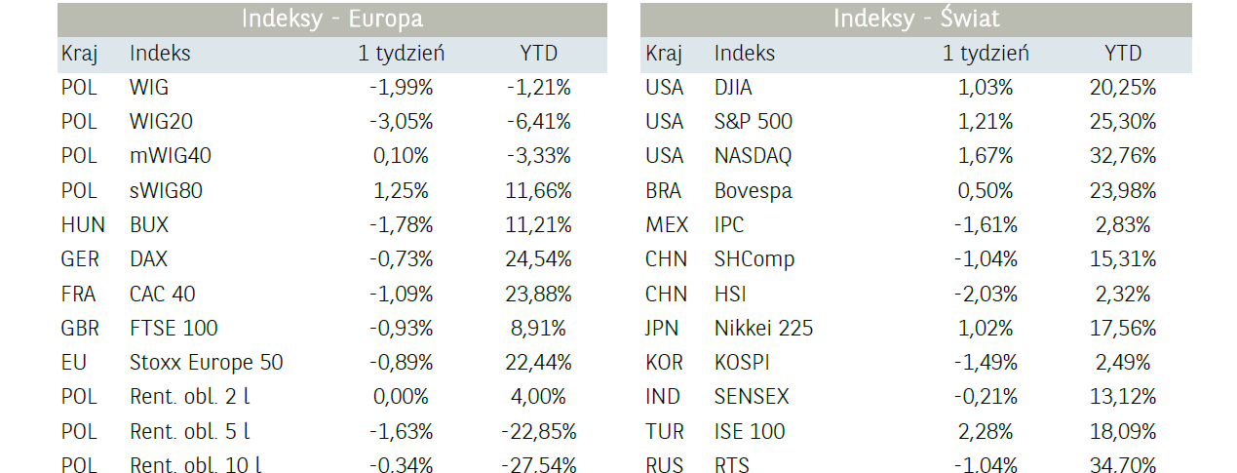Click the 'Kraj' header in Świat table
Image resolution: width=1237 pixels, height=473 pixels.
click(x=663, y=54)
